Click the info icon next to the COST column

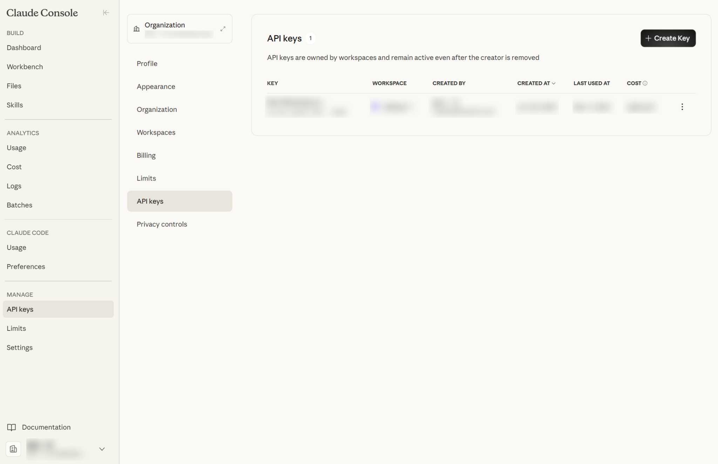(646, 83)
